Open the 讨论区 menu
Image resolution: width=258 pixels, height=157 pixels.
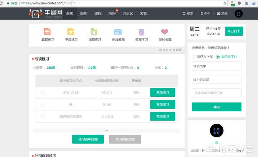tap(128, 13)
